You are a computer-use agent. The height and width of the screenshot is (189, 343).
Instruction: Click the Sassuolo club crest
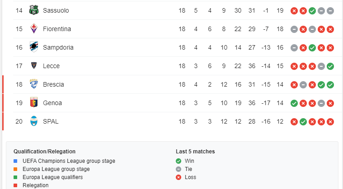coord(34,10)
